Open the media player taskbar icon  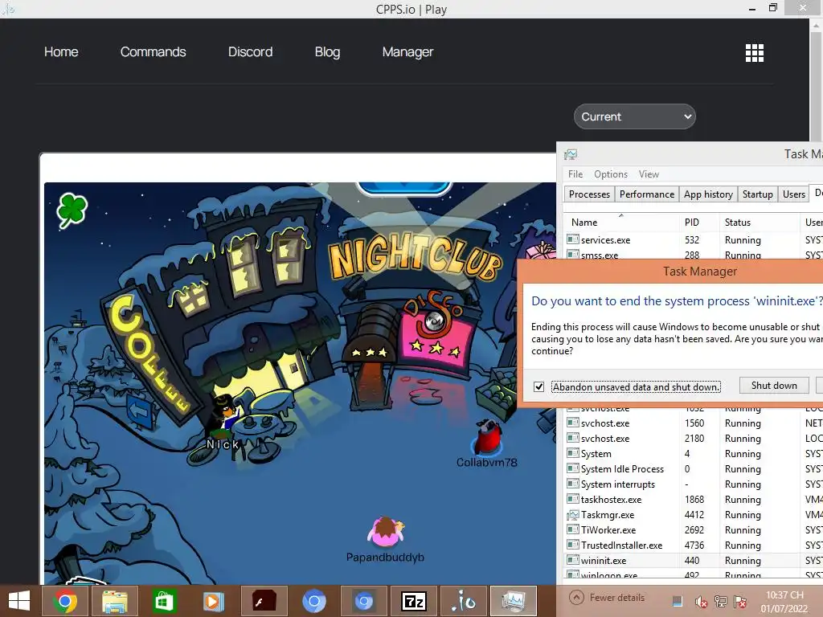coord(214,601)
